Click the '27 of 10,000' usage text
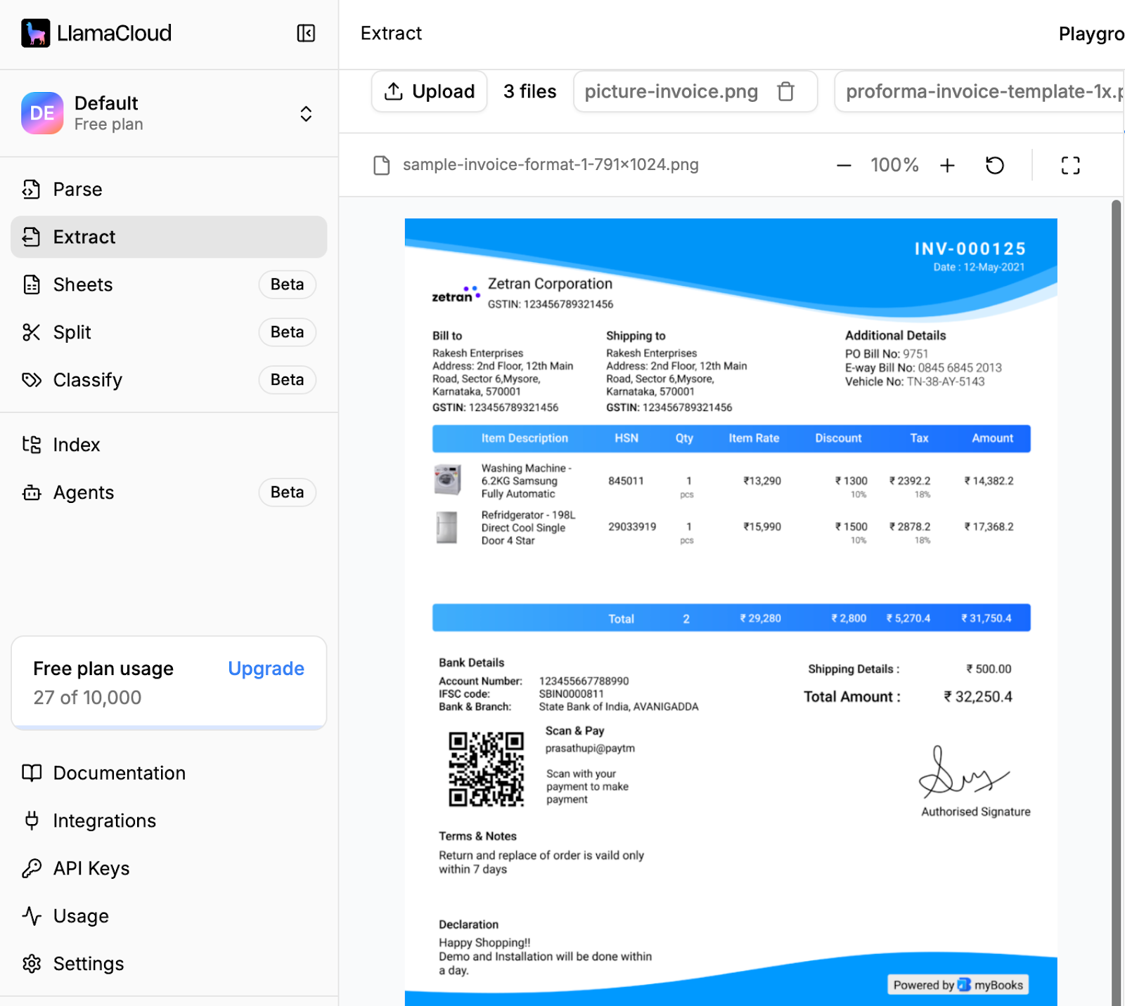Image resolution: width=1125 pixels, height=1006 pixels. (x=87, y=698)
